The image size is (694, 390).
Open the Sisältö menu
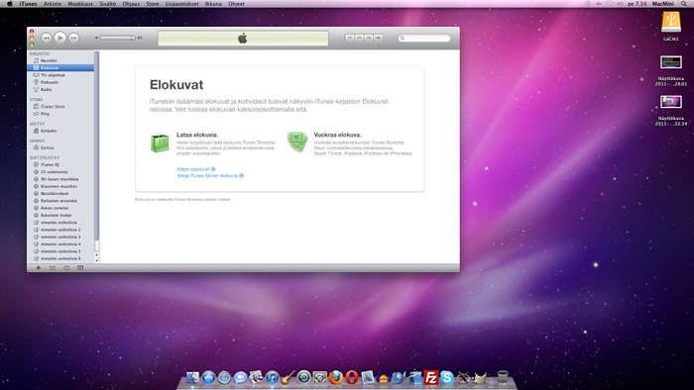tap(107, 4)
